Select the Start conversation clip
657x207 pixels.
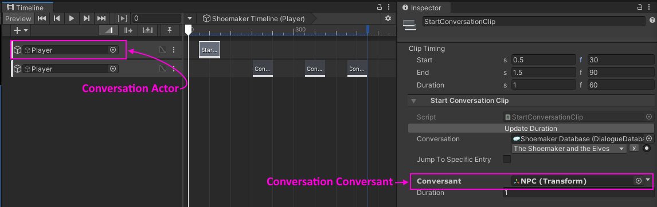point(209,50)
